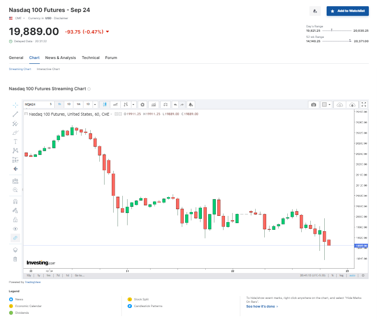
Task: Click Add to Watchlist button
Action: (x=348, y=11)
